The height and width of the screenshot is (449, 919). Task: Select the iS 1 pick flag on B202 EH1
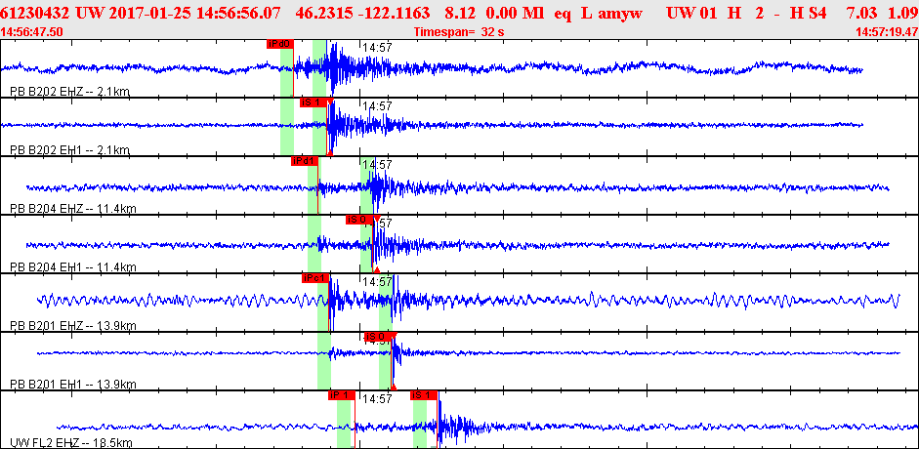pos(313,102)
